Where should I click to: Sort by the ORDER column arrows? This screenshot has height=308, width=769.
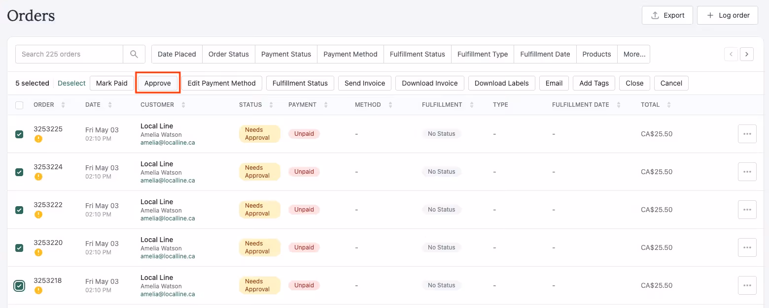[63, 105]
